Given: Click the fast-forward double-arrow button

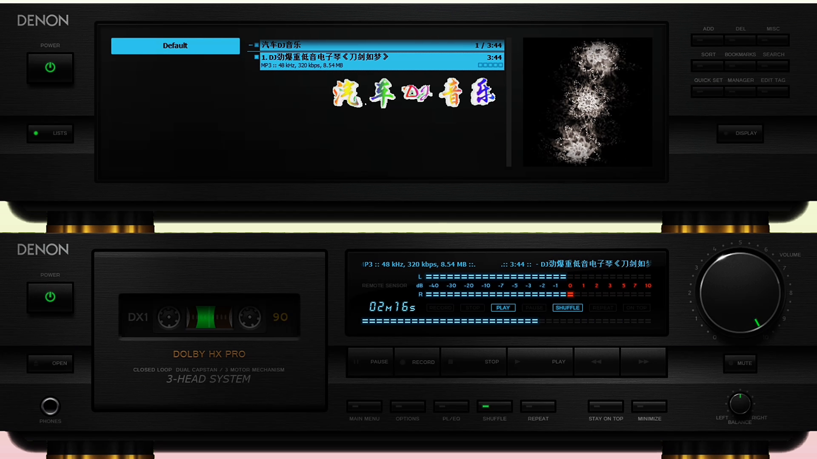Looking at the screenshot, I should click(x=643, y=362).
